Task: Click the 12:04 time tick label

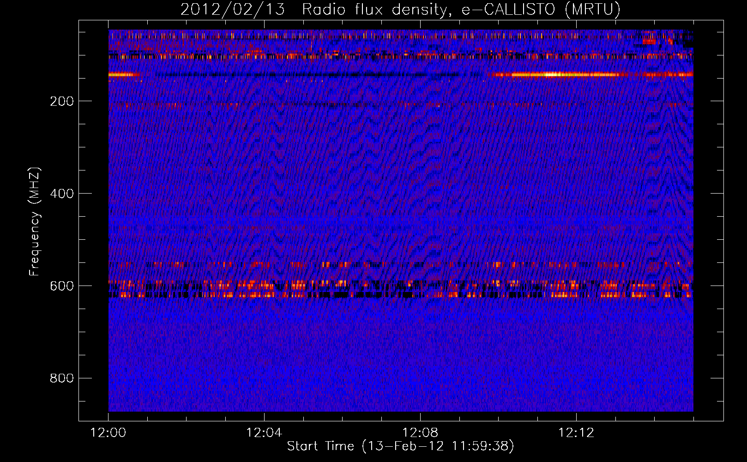Action: point(264,433)
